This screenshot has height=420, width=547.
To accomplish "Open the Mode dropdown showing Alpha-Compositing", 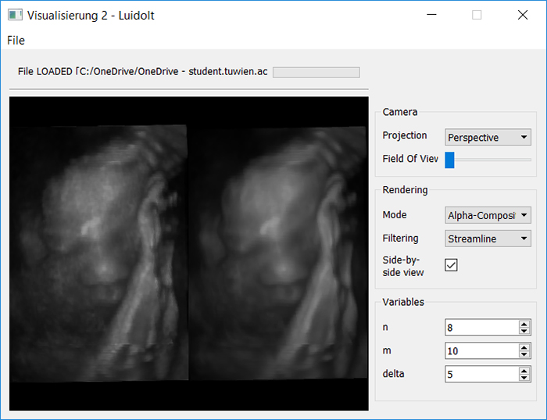I will pos(488,215).
